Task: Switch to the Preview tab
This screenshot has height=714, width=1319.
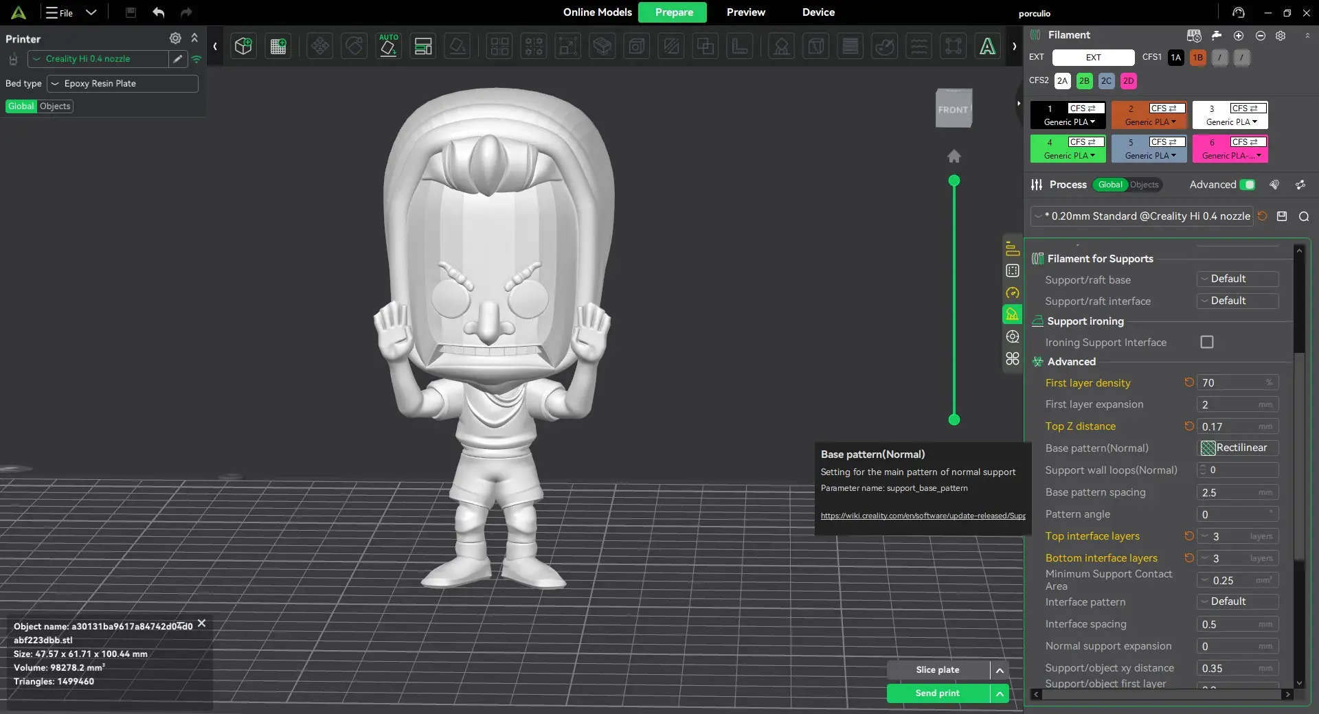Action: tap(745, 12)
